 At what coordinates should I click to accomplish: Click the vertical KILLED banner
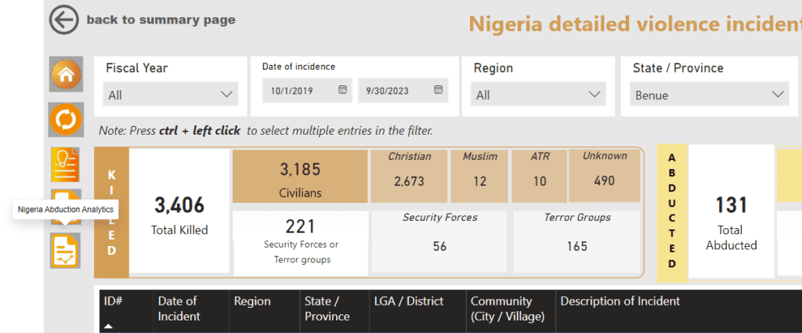click(111, 212)
